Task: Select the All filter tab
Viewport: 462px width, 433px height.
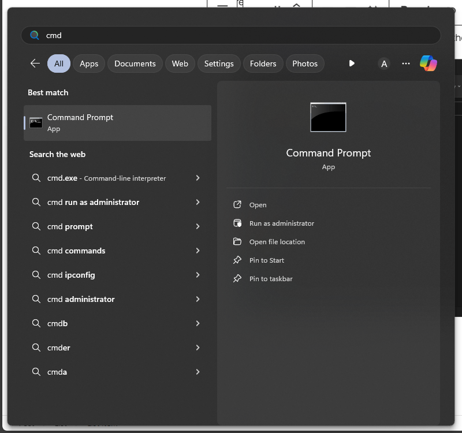Action: coord(59,64)
